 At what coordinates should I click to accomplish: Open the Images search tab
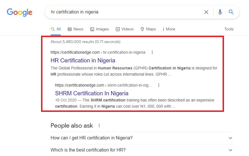click(x=99, y=29)
